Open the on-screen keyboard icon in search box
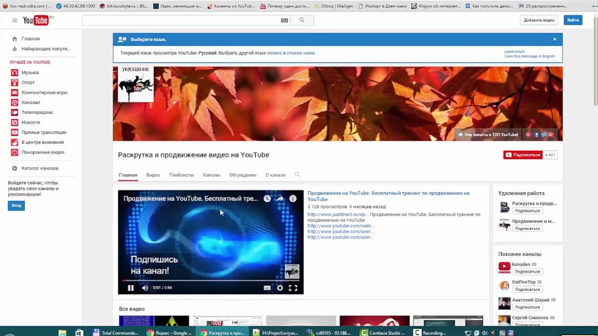This screenshot has height=336, width=598. point(284,20)
